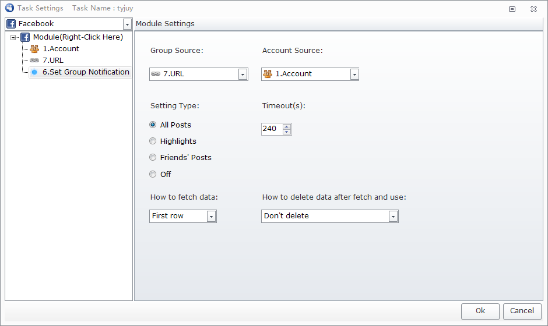Click the 'Task Name : tyjuy' title text

[103, 8]
